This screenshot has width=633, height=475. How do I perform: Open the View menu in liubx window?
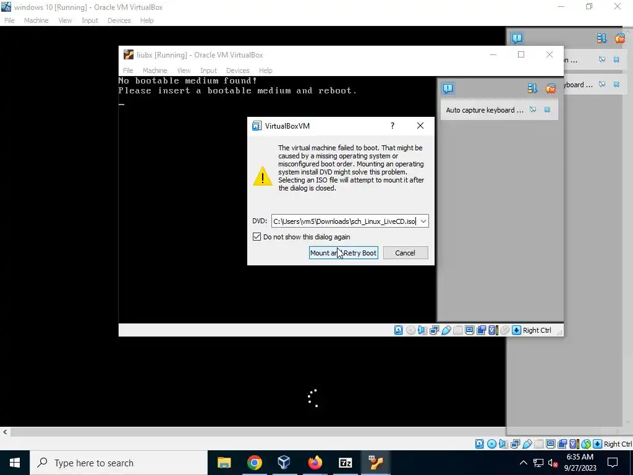[184, 71]
